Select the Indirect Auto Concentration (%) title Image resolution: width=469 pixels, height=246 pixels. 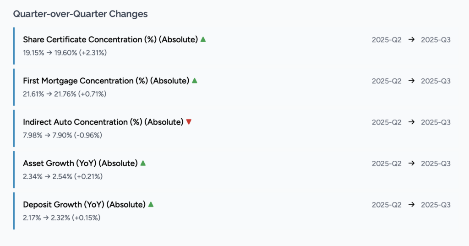click(103, 122)
